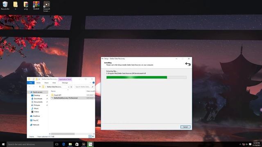262x147 pixels.
Task: Click the Properties icon in Explorer title bar
Action: pos(34,79)
